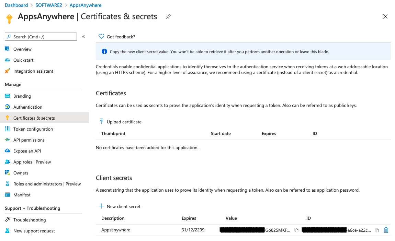Click the plus icon for new secret
395x241 pixels.
(101, 206)
